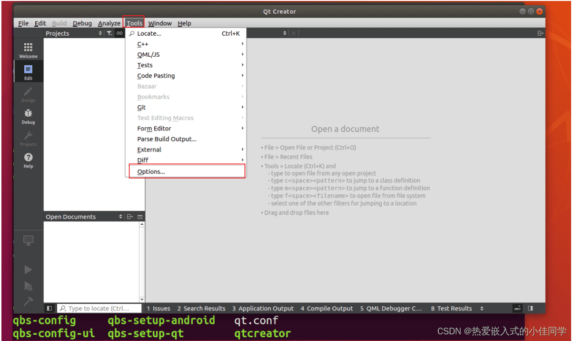Toggle progress details icon in status bar
This screenshot has height=341, width=574.
517,309
